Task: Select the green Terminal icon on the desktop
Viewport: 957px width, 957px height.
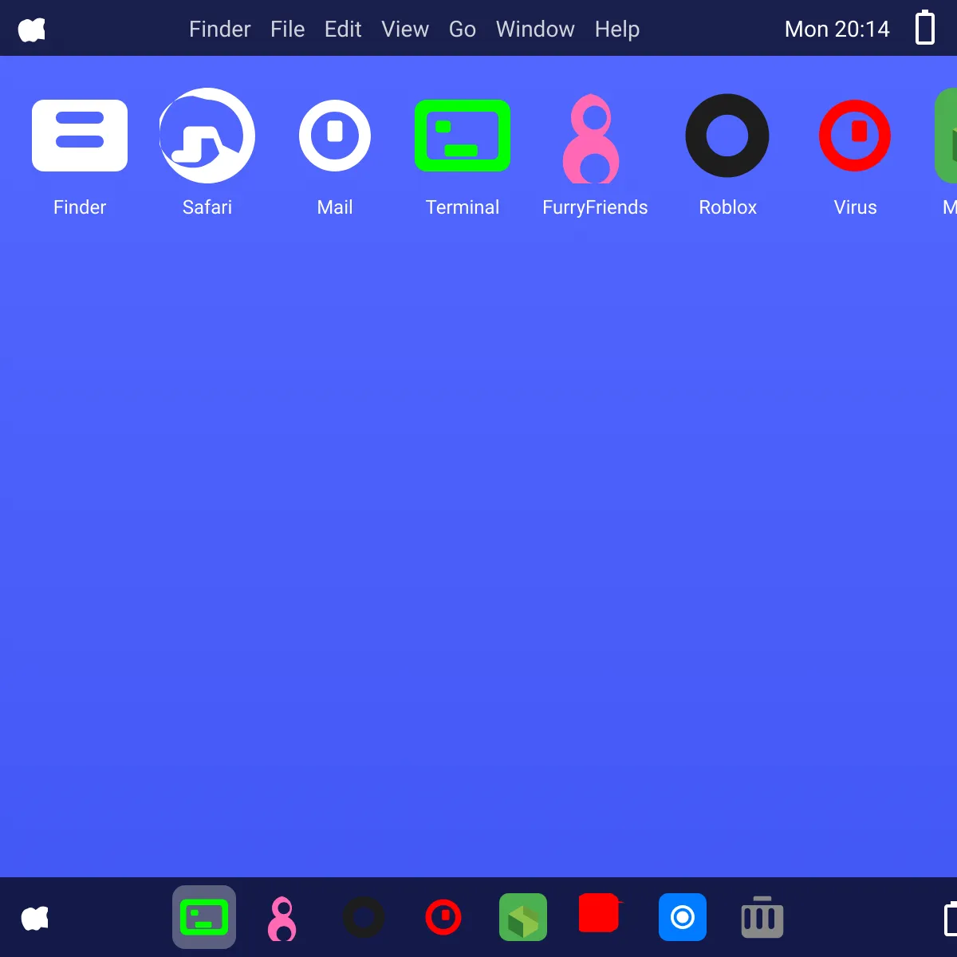Action: 463,136
